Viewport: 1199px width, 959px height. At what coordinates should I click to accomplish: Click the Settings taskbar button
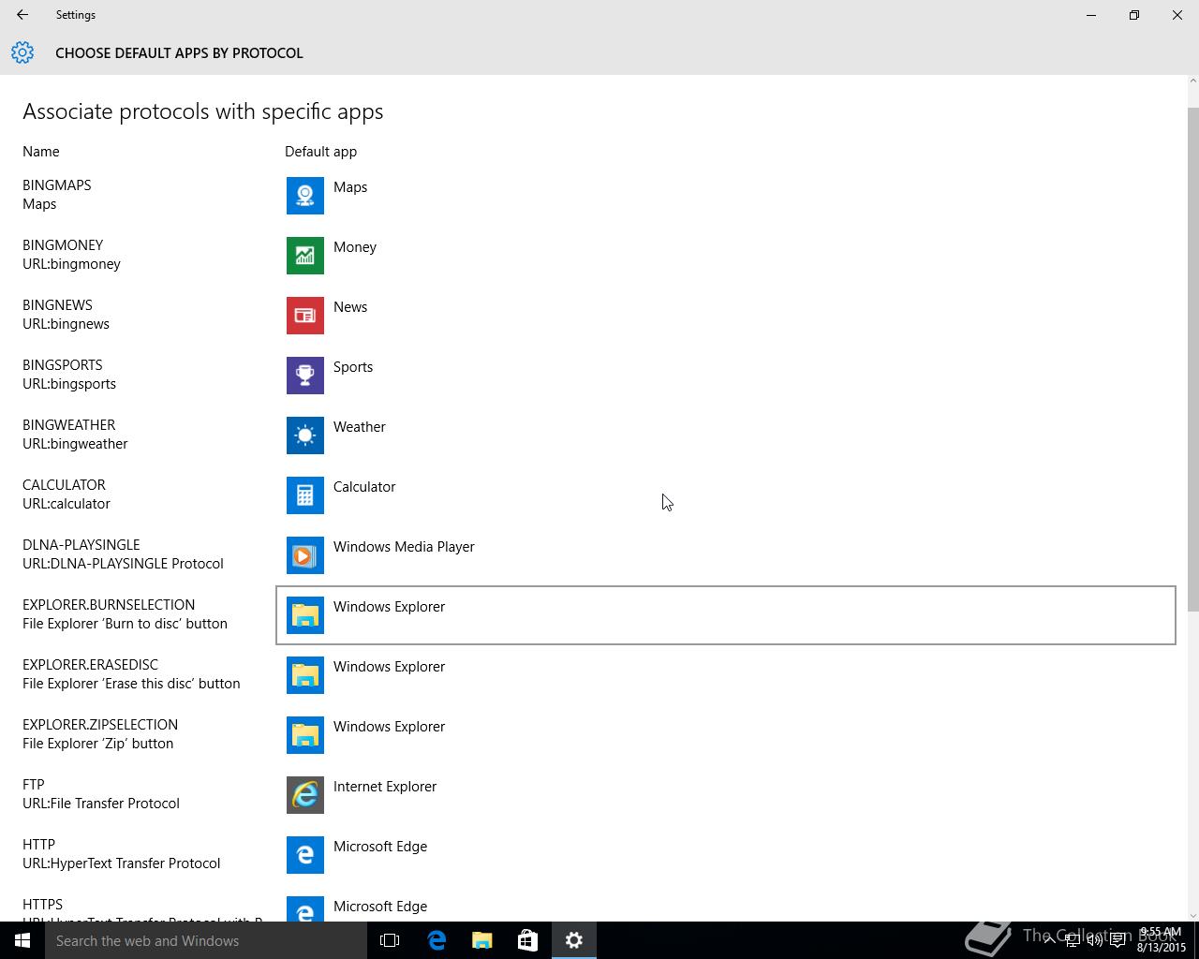(x=574, y=940)
